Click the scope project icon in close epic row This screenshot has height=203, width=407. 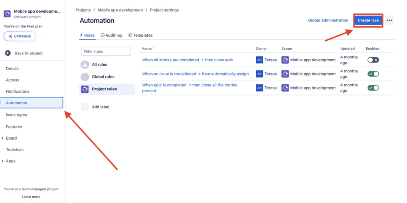tap(285, 60)
